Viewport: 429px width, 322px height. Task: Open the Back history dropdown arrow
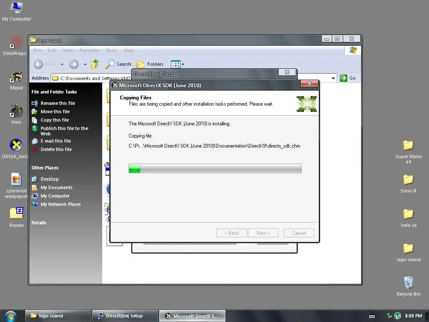tap(62, 64)
